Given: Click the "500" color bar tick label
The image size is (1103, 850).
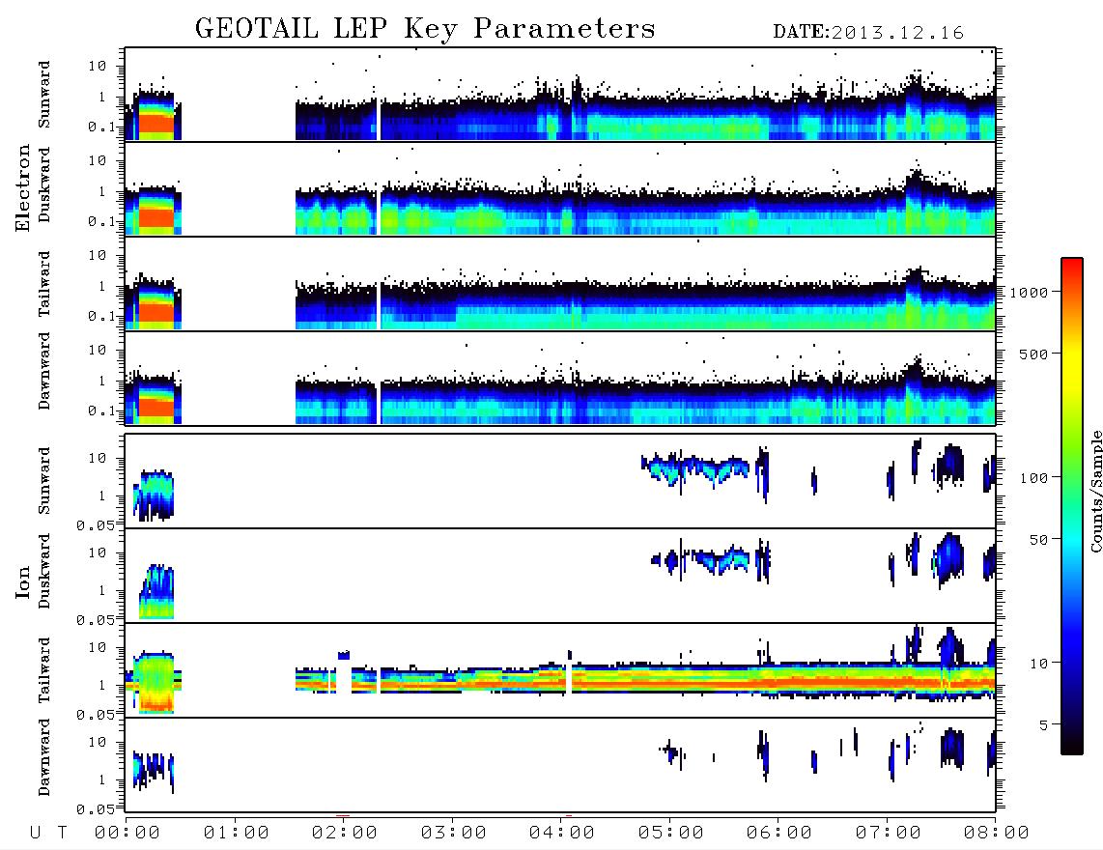Looking at the screenshot, I should pyautogui.click(x=1033, y=354).
